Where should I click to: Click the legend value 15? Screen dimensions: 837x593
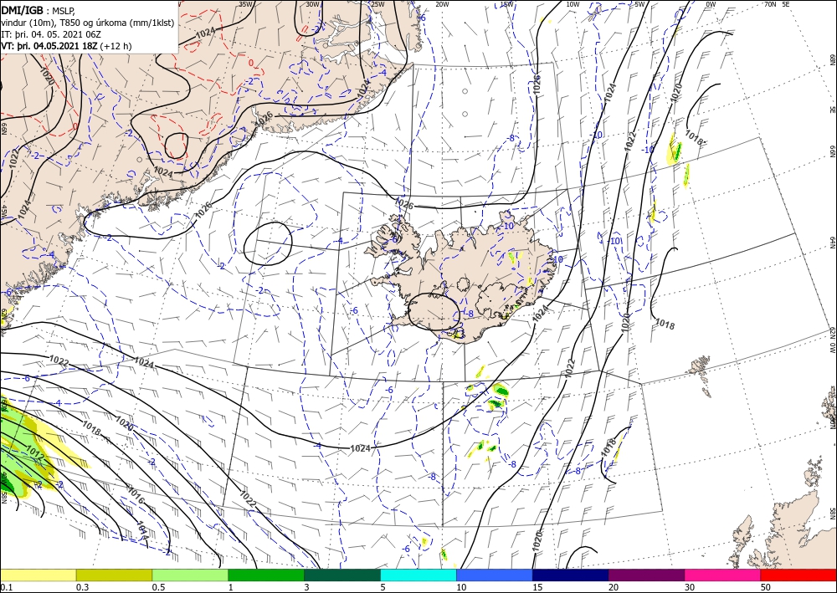point(537,587)
